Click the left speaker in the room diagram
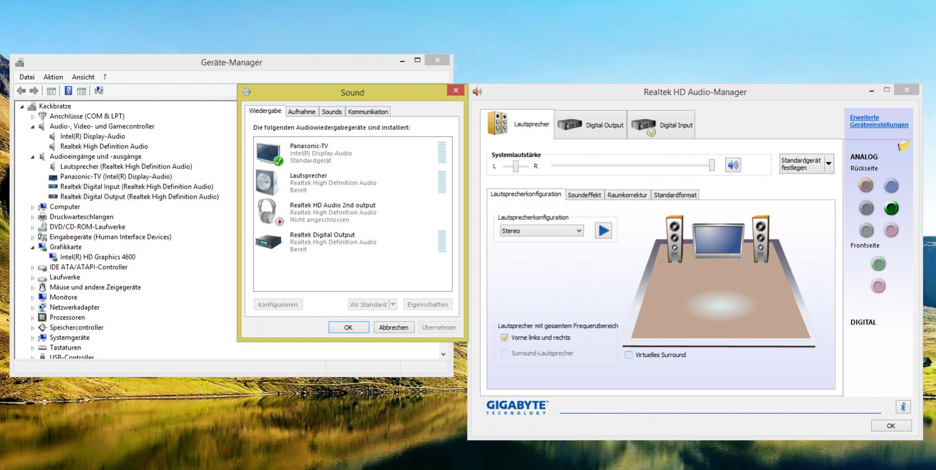936x470 pixels. [675, 239]
